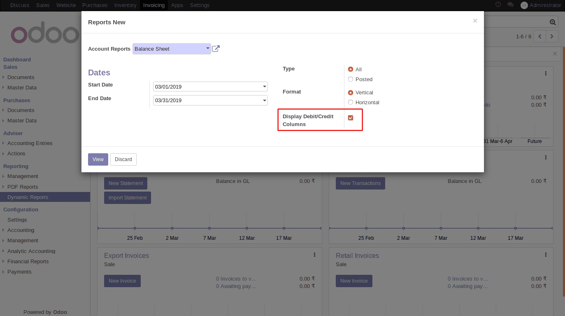This screenshot has width=565, height=316.
Task: Click the View button
Action: pyautogui.click(x=98, y=159)
